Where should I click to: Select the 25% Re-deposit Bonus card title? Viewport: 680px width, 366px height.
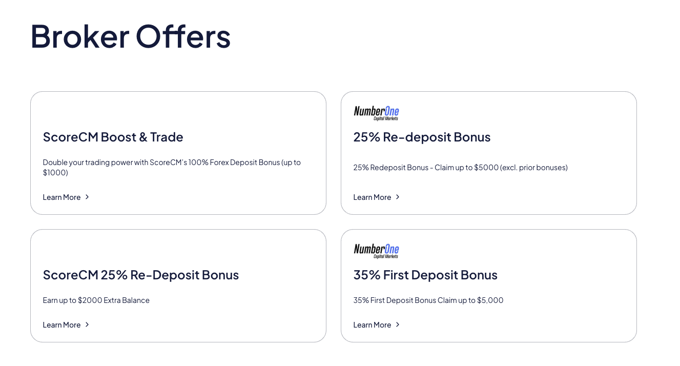click(x=422, y=137)
